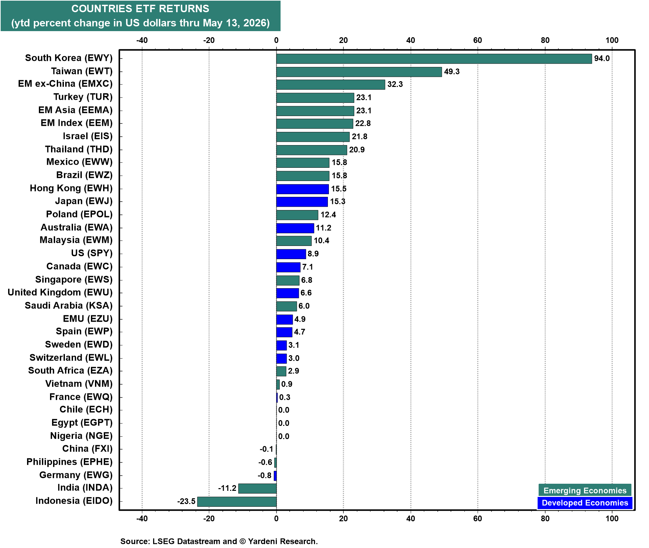Click the 49.3 value label

tap(452, 71)
